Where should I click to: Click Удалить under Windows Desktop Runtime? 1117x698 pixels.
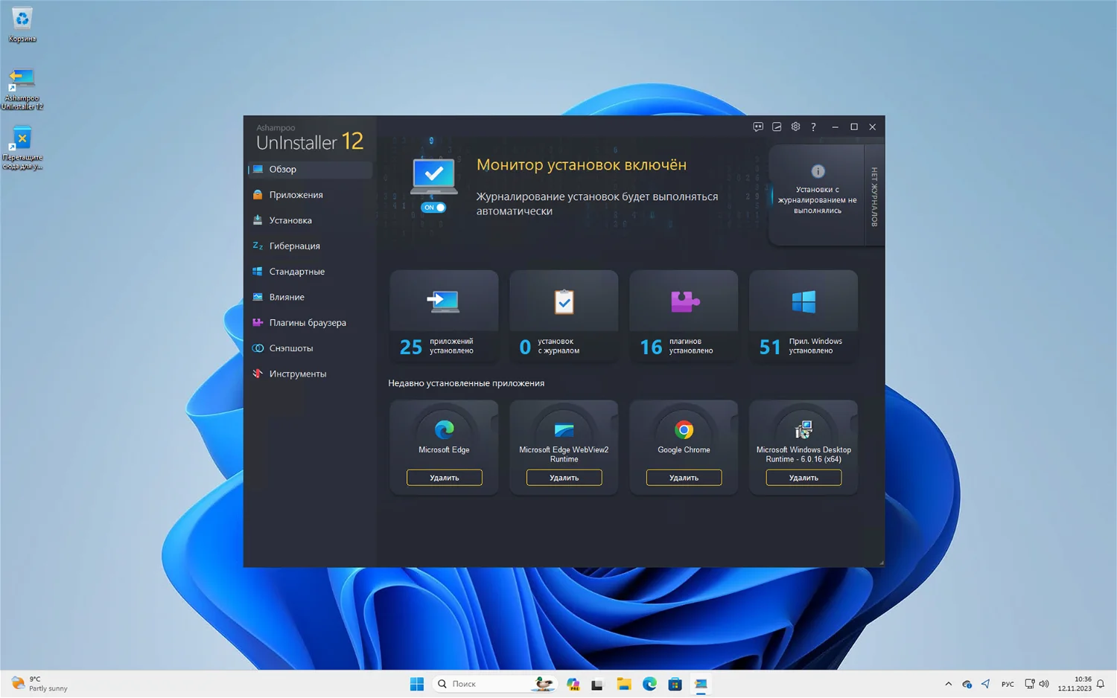803,478
